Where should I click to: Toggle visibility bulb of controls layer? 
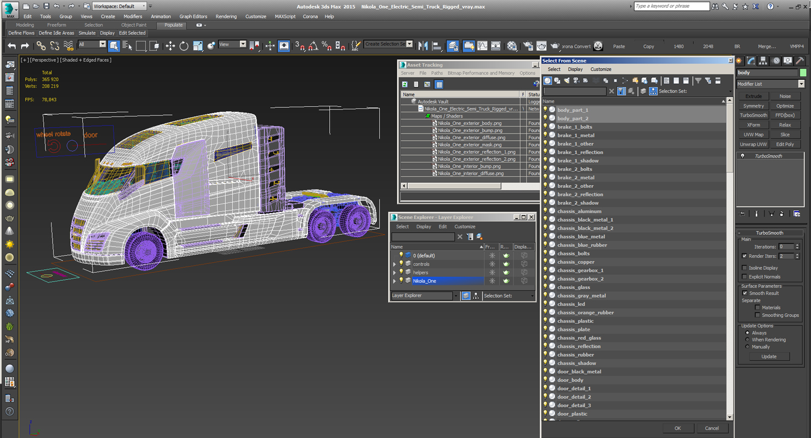401,264
